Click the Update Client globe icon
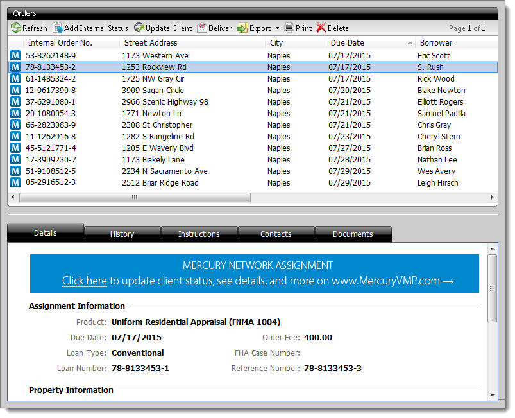The width and height of the screenshot is (515, 418). (x=139, y=28)
